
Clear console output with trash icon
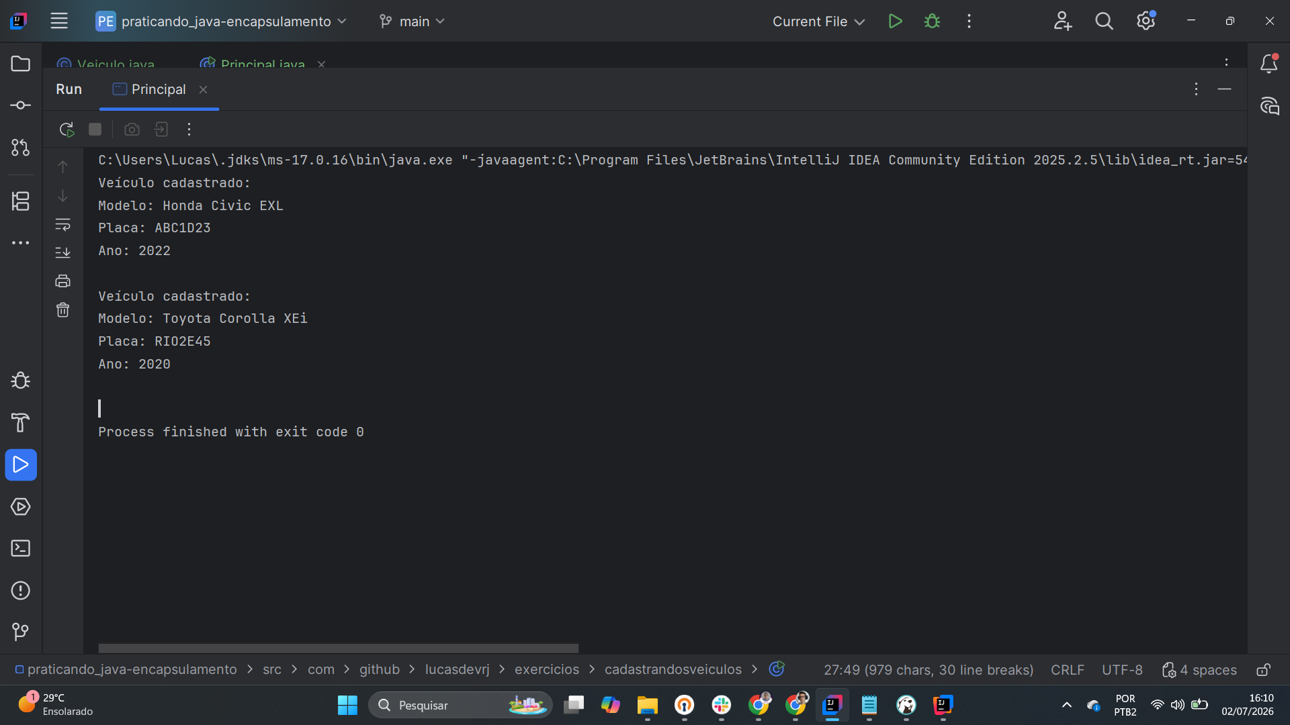(62, 310)
